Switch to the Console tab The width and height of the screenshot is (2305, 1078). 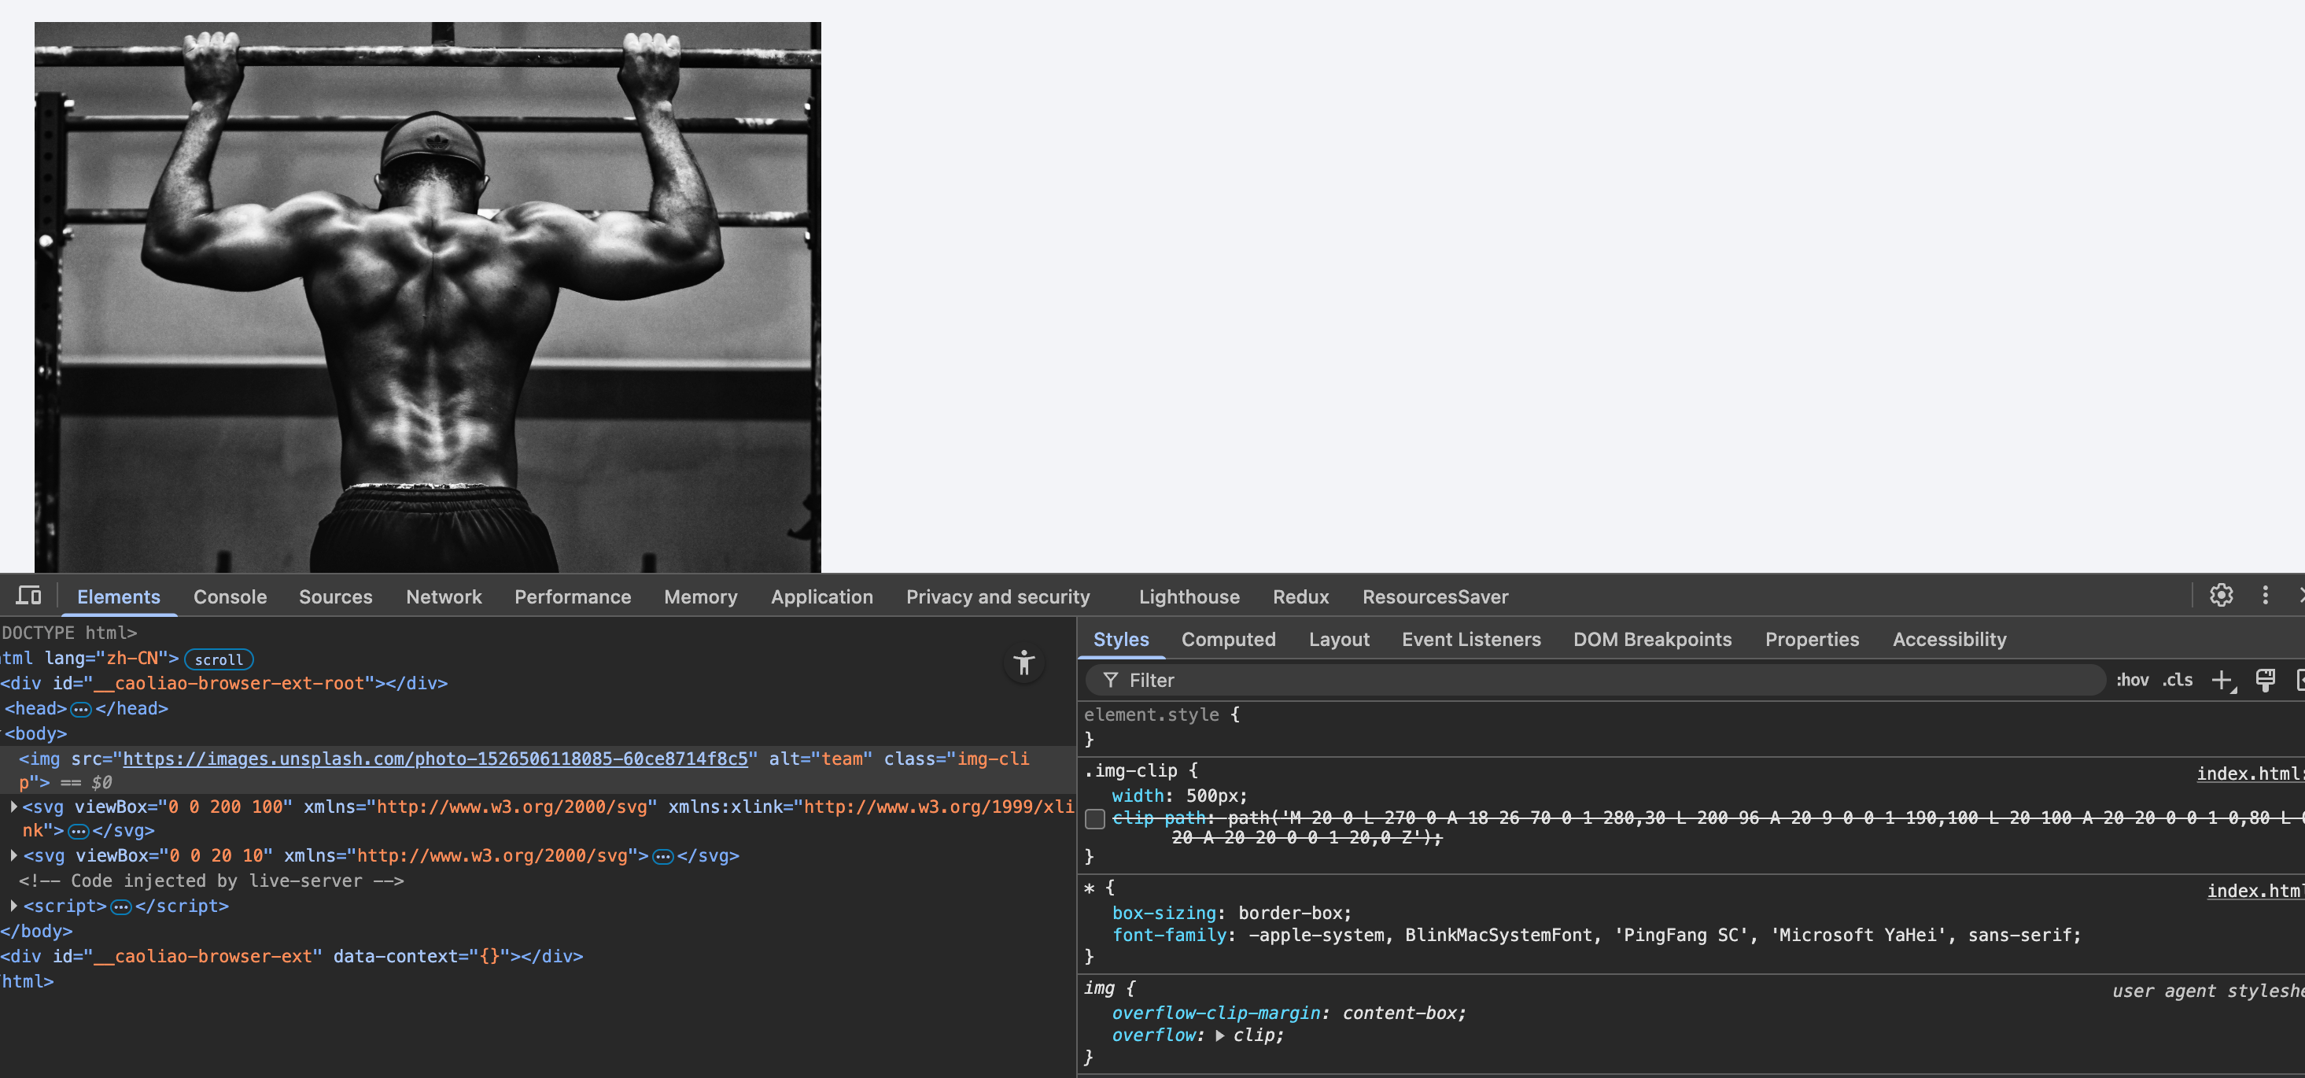[x=230, y=597]
